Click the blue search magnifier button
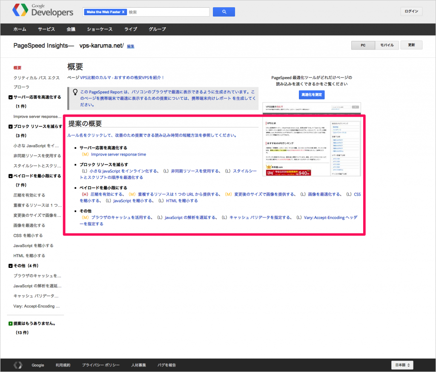Viewport: 436px width, 372px height. click(224, 12)
